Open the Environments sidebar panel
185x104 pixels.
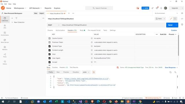(5, 34)
